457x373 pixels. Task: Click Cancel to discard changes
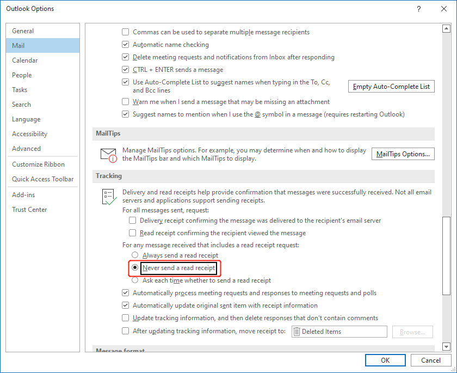click(x=431, y=360)
